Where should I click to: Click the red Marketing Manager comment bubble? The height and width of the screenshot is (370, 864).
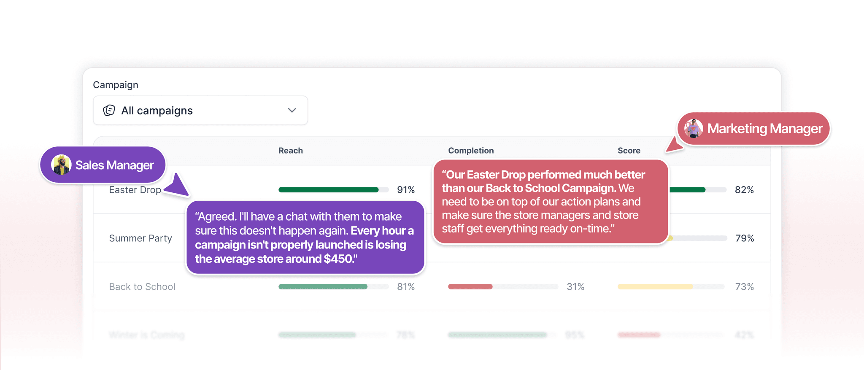pyautogui.click(x=551, y=202)
